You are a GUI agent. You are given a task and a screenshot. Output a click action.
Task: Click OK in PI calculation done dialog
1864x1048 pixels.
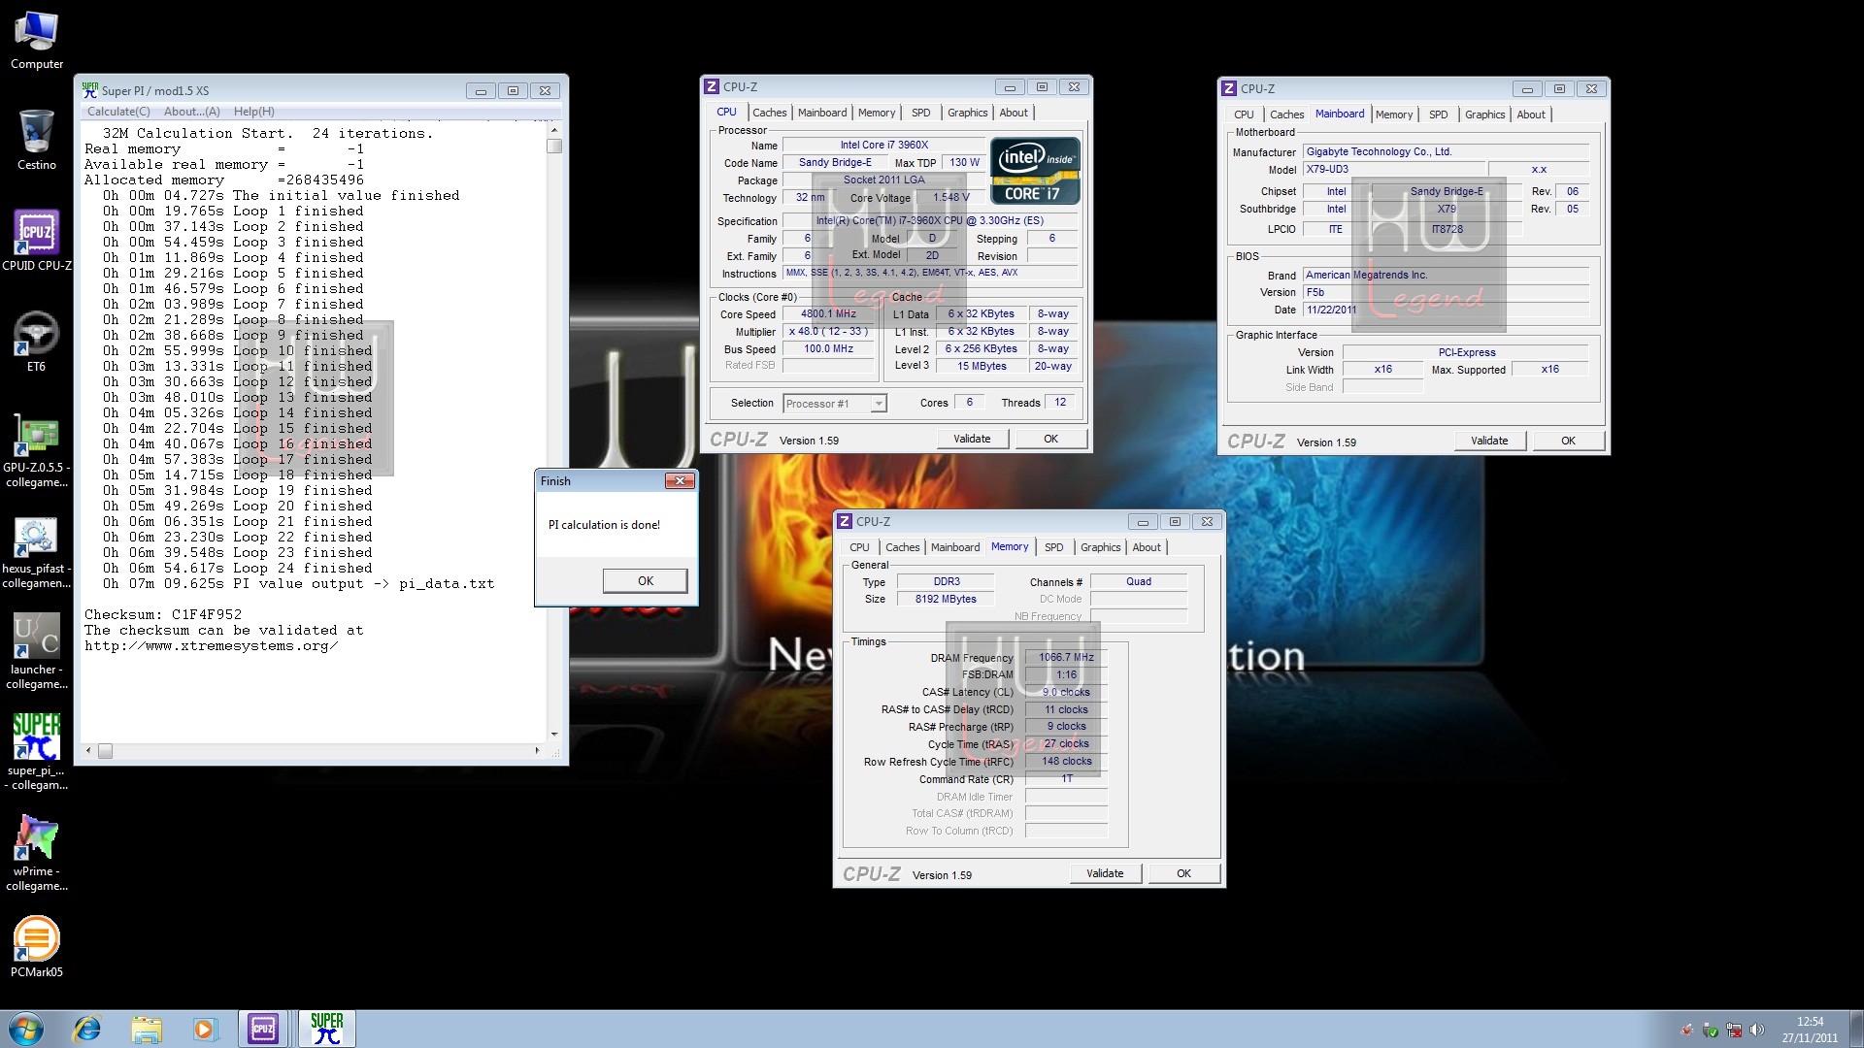point(645,580)
